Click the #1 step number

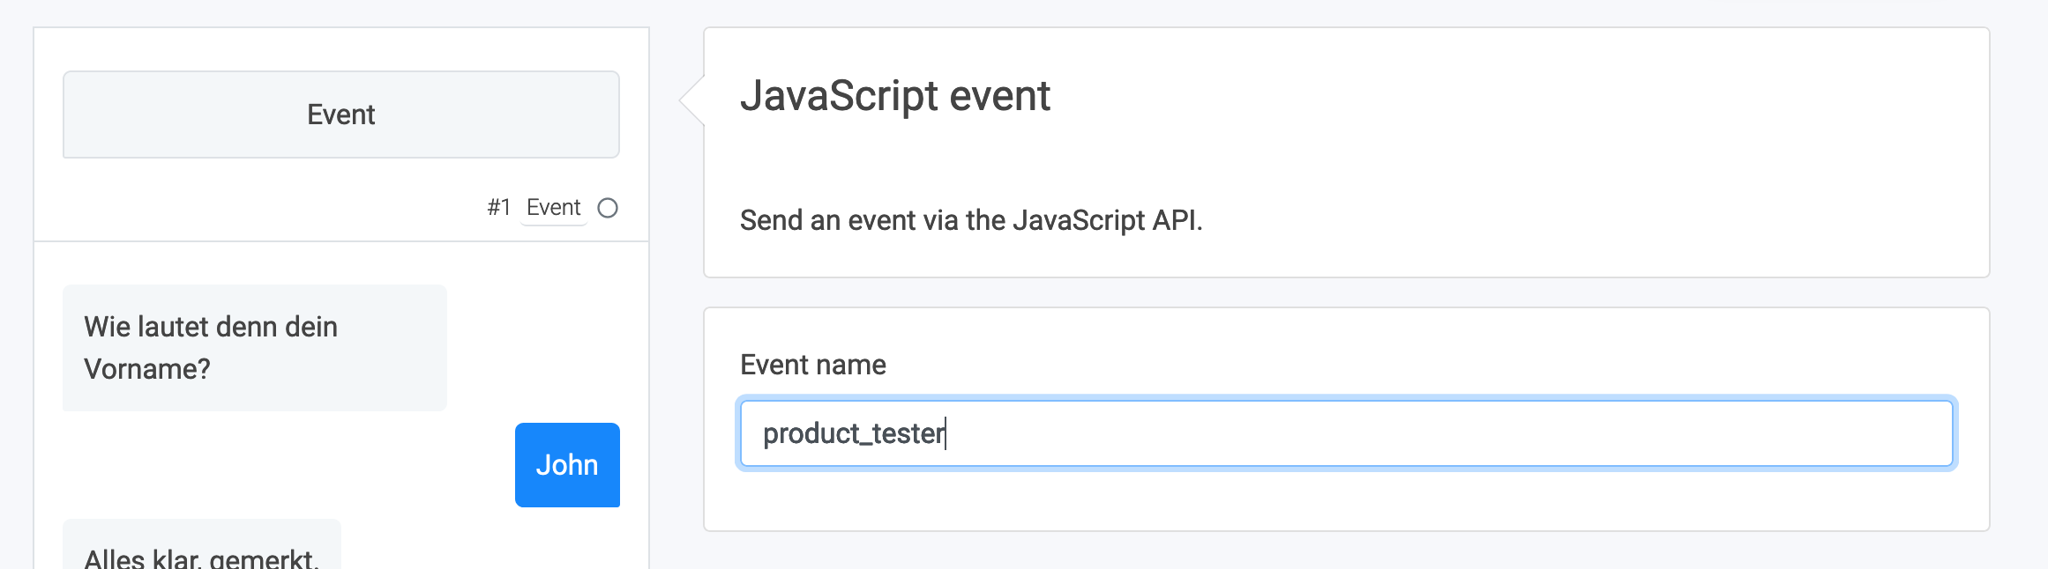[498, 208]
